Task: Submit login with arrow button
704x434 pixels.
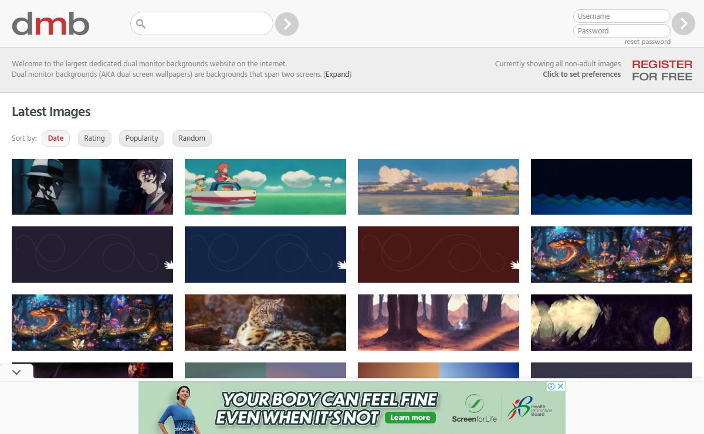Action: [x=683, y=23]
